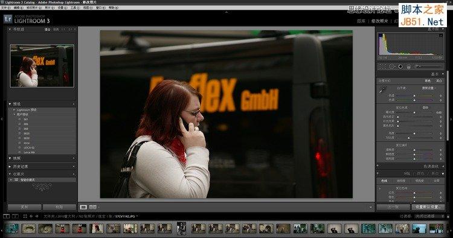Open the second menu in the menu bar
This screenshot has height=238, width=453.
click(x=19, y=8)
